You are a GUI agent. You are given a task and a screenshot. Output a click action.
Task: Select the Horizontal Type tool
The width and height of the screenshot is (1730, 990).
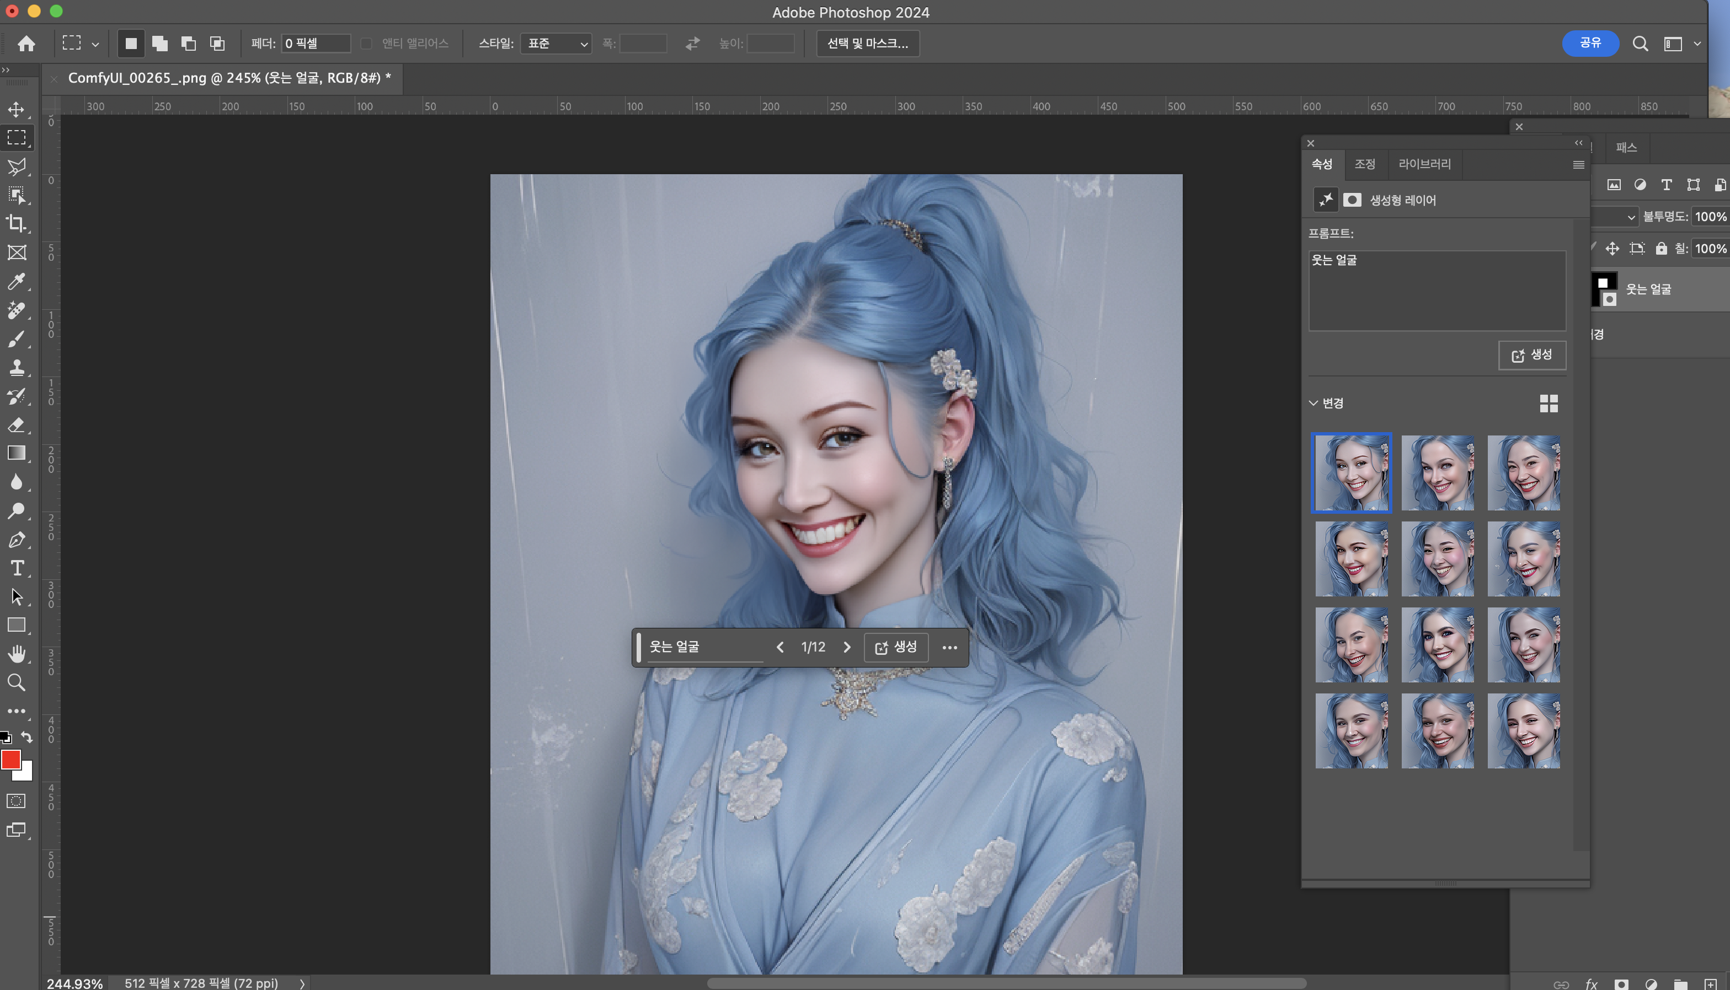point(17,568)
